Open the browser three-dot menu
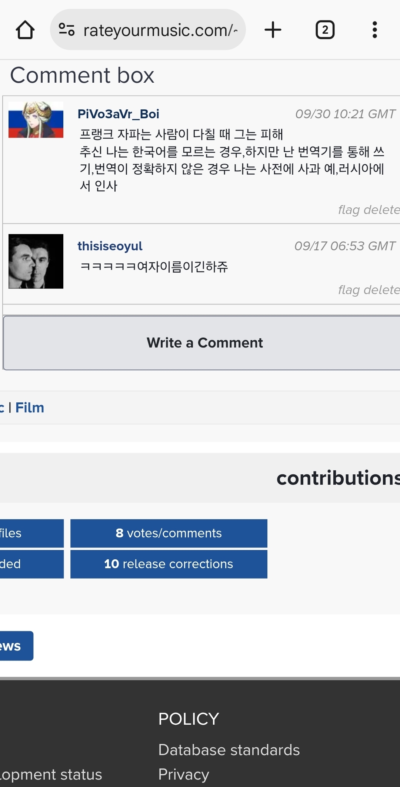The image size is (400, 787). tap(374, 30)
